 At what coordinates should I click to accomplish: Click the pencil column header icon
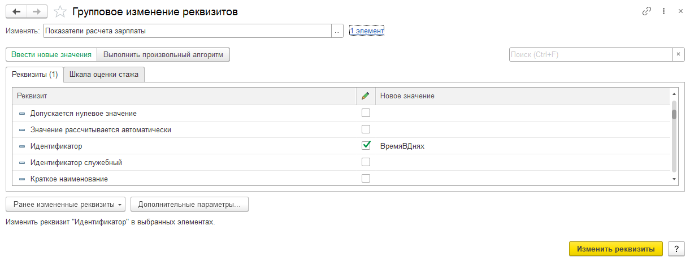(366, 96)
